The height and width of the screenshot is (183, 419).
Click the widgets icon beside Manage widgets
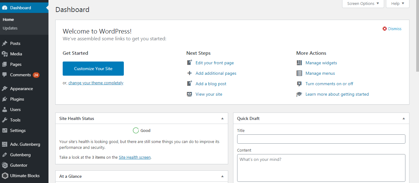point(299,63)
